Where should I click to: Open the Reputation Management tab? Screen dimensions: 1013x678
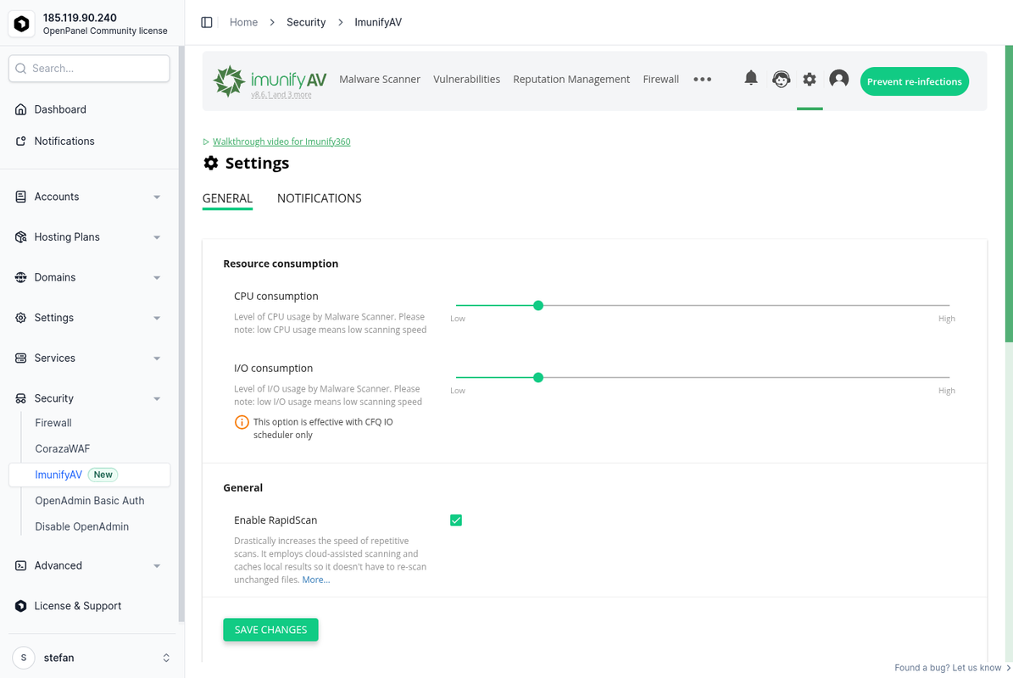pyautogui.click(x=571, y=79)
